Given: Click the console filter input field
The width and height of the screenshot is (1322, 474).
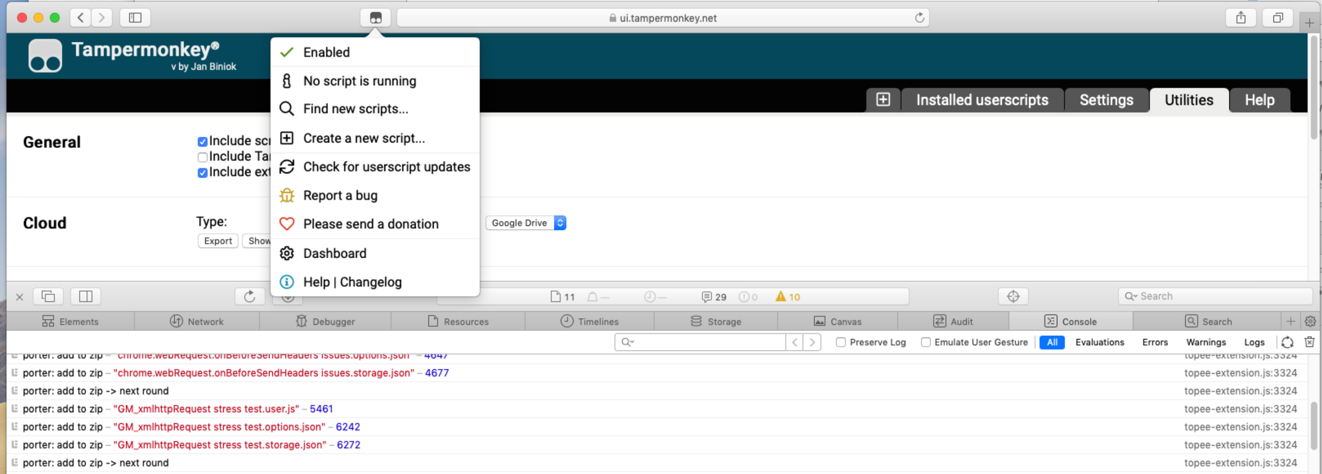Looking at the screenshot, I should [700, 342].
